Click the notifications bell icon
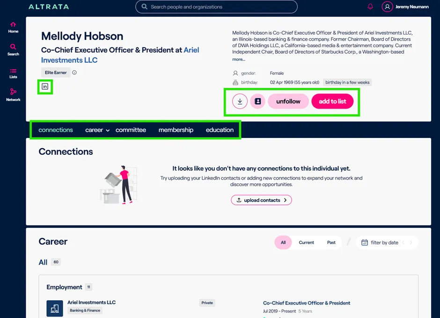The height and width of the screenshot is (318, 440). [370, 7]
